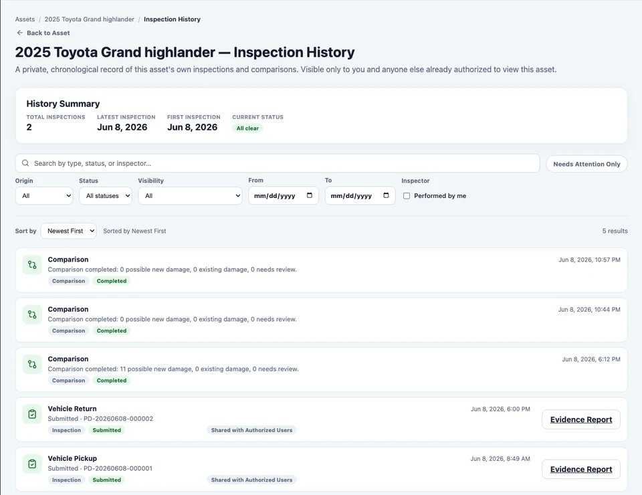Click the clipboard icon for Vehicle Pickup
Screen dimensions: 642x495
pos(32,464)
